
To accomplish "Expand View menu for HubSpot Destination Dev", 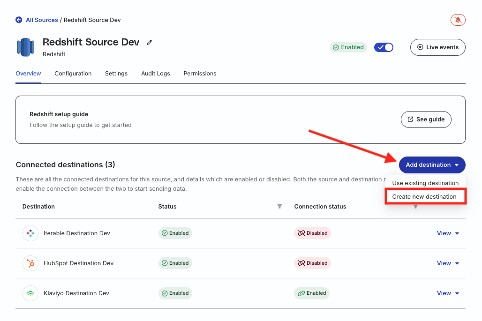I will pyautogui.click(x=448, y=263).
